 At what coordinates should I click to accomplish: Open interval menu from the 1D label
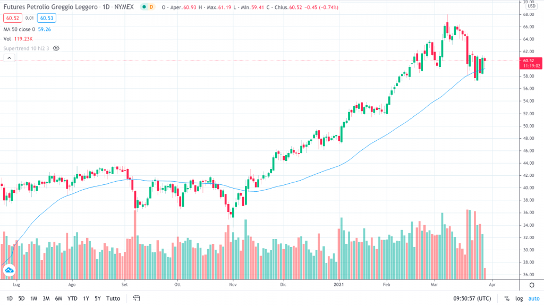coord(106,7)
